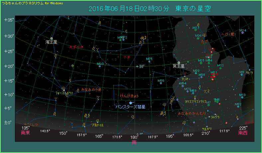This screenshot has width=262, height=153.
Task: Click the M75 globular cluster marker
Action: click(149, 62)
